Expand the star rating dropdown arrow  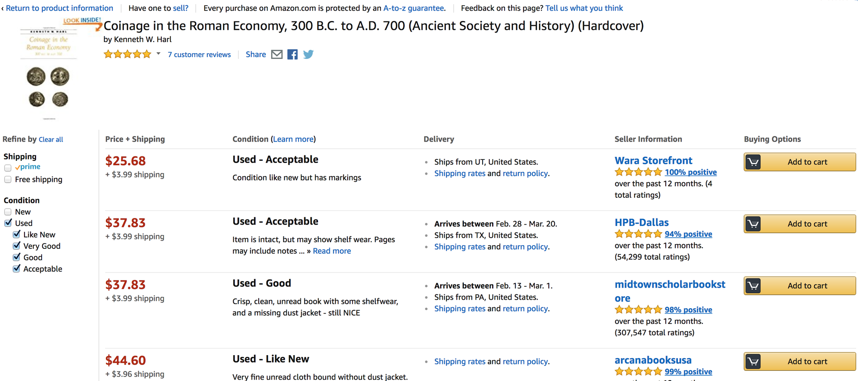pos(158,54)
